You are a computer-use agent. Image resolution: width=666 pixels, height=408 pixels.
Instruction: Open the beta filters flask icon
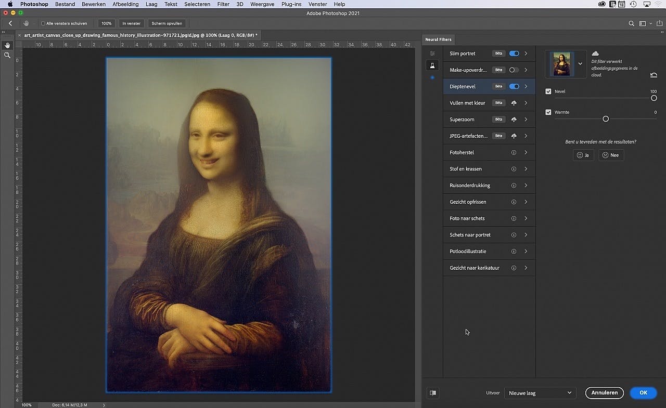432,65
